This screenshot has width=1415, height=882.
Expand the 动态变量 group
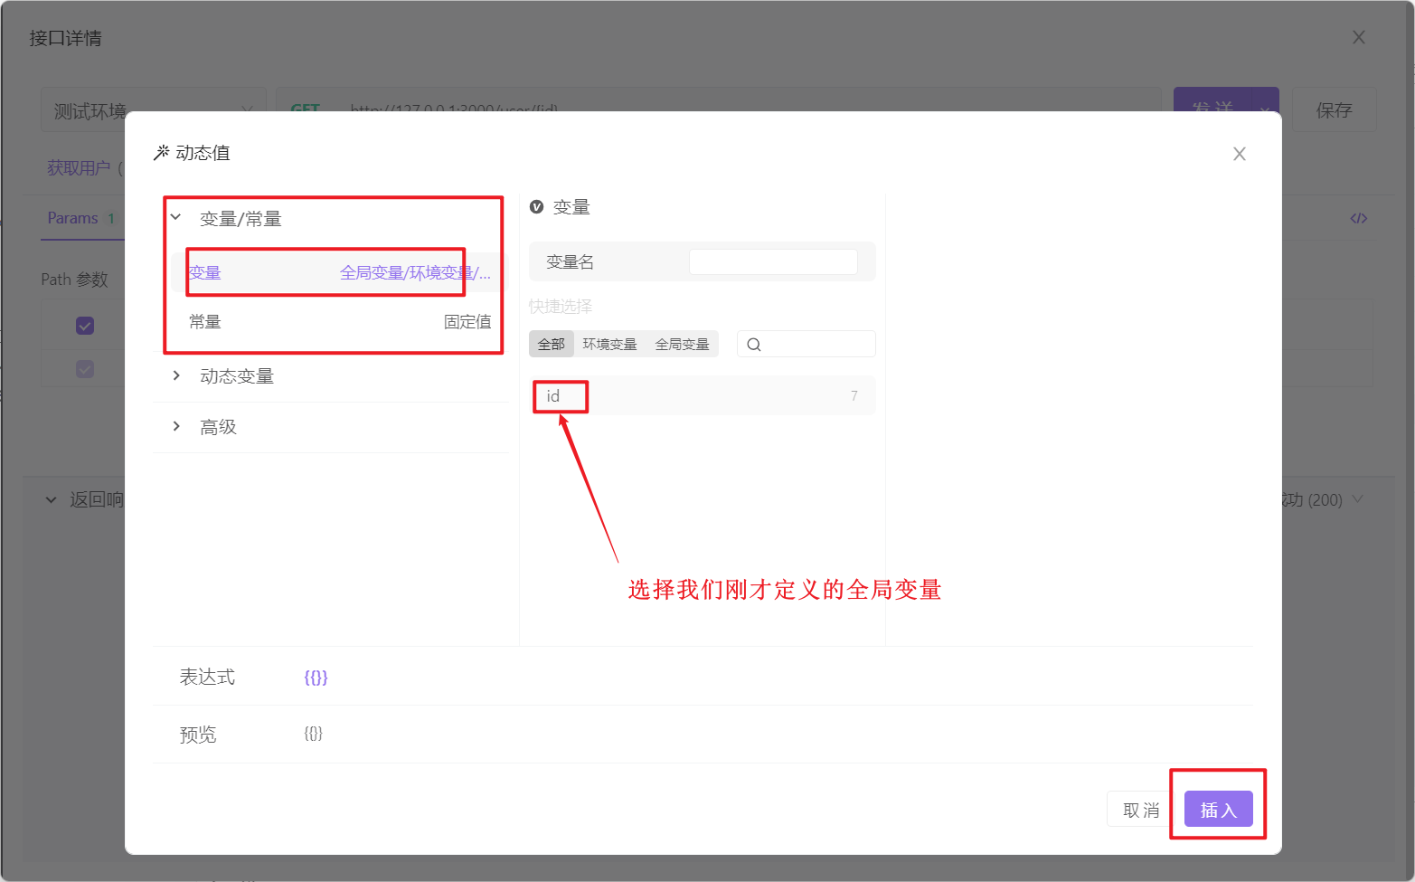(176, 376)
